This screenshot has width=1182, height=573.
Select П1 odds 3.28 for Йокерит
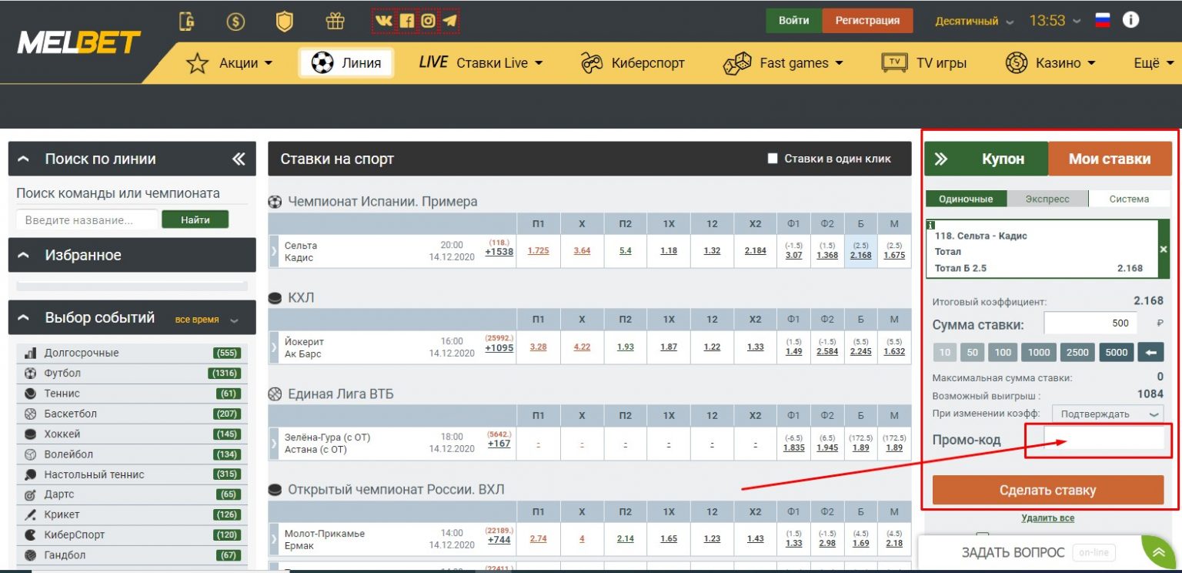coord(538,347)
